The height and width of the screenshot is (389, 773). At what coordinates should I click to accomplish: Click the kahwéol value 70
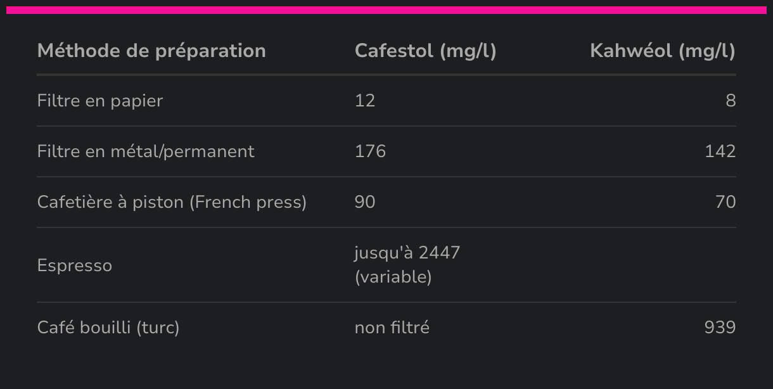[x=725, y=202]
